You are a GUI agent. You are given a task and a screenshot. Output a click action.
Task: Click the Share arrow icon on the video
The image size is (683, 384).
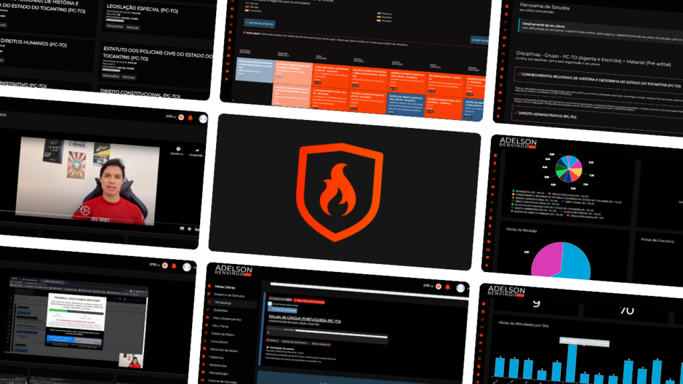point(197,151)
